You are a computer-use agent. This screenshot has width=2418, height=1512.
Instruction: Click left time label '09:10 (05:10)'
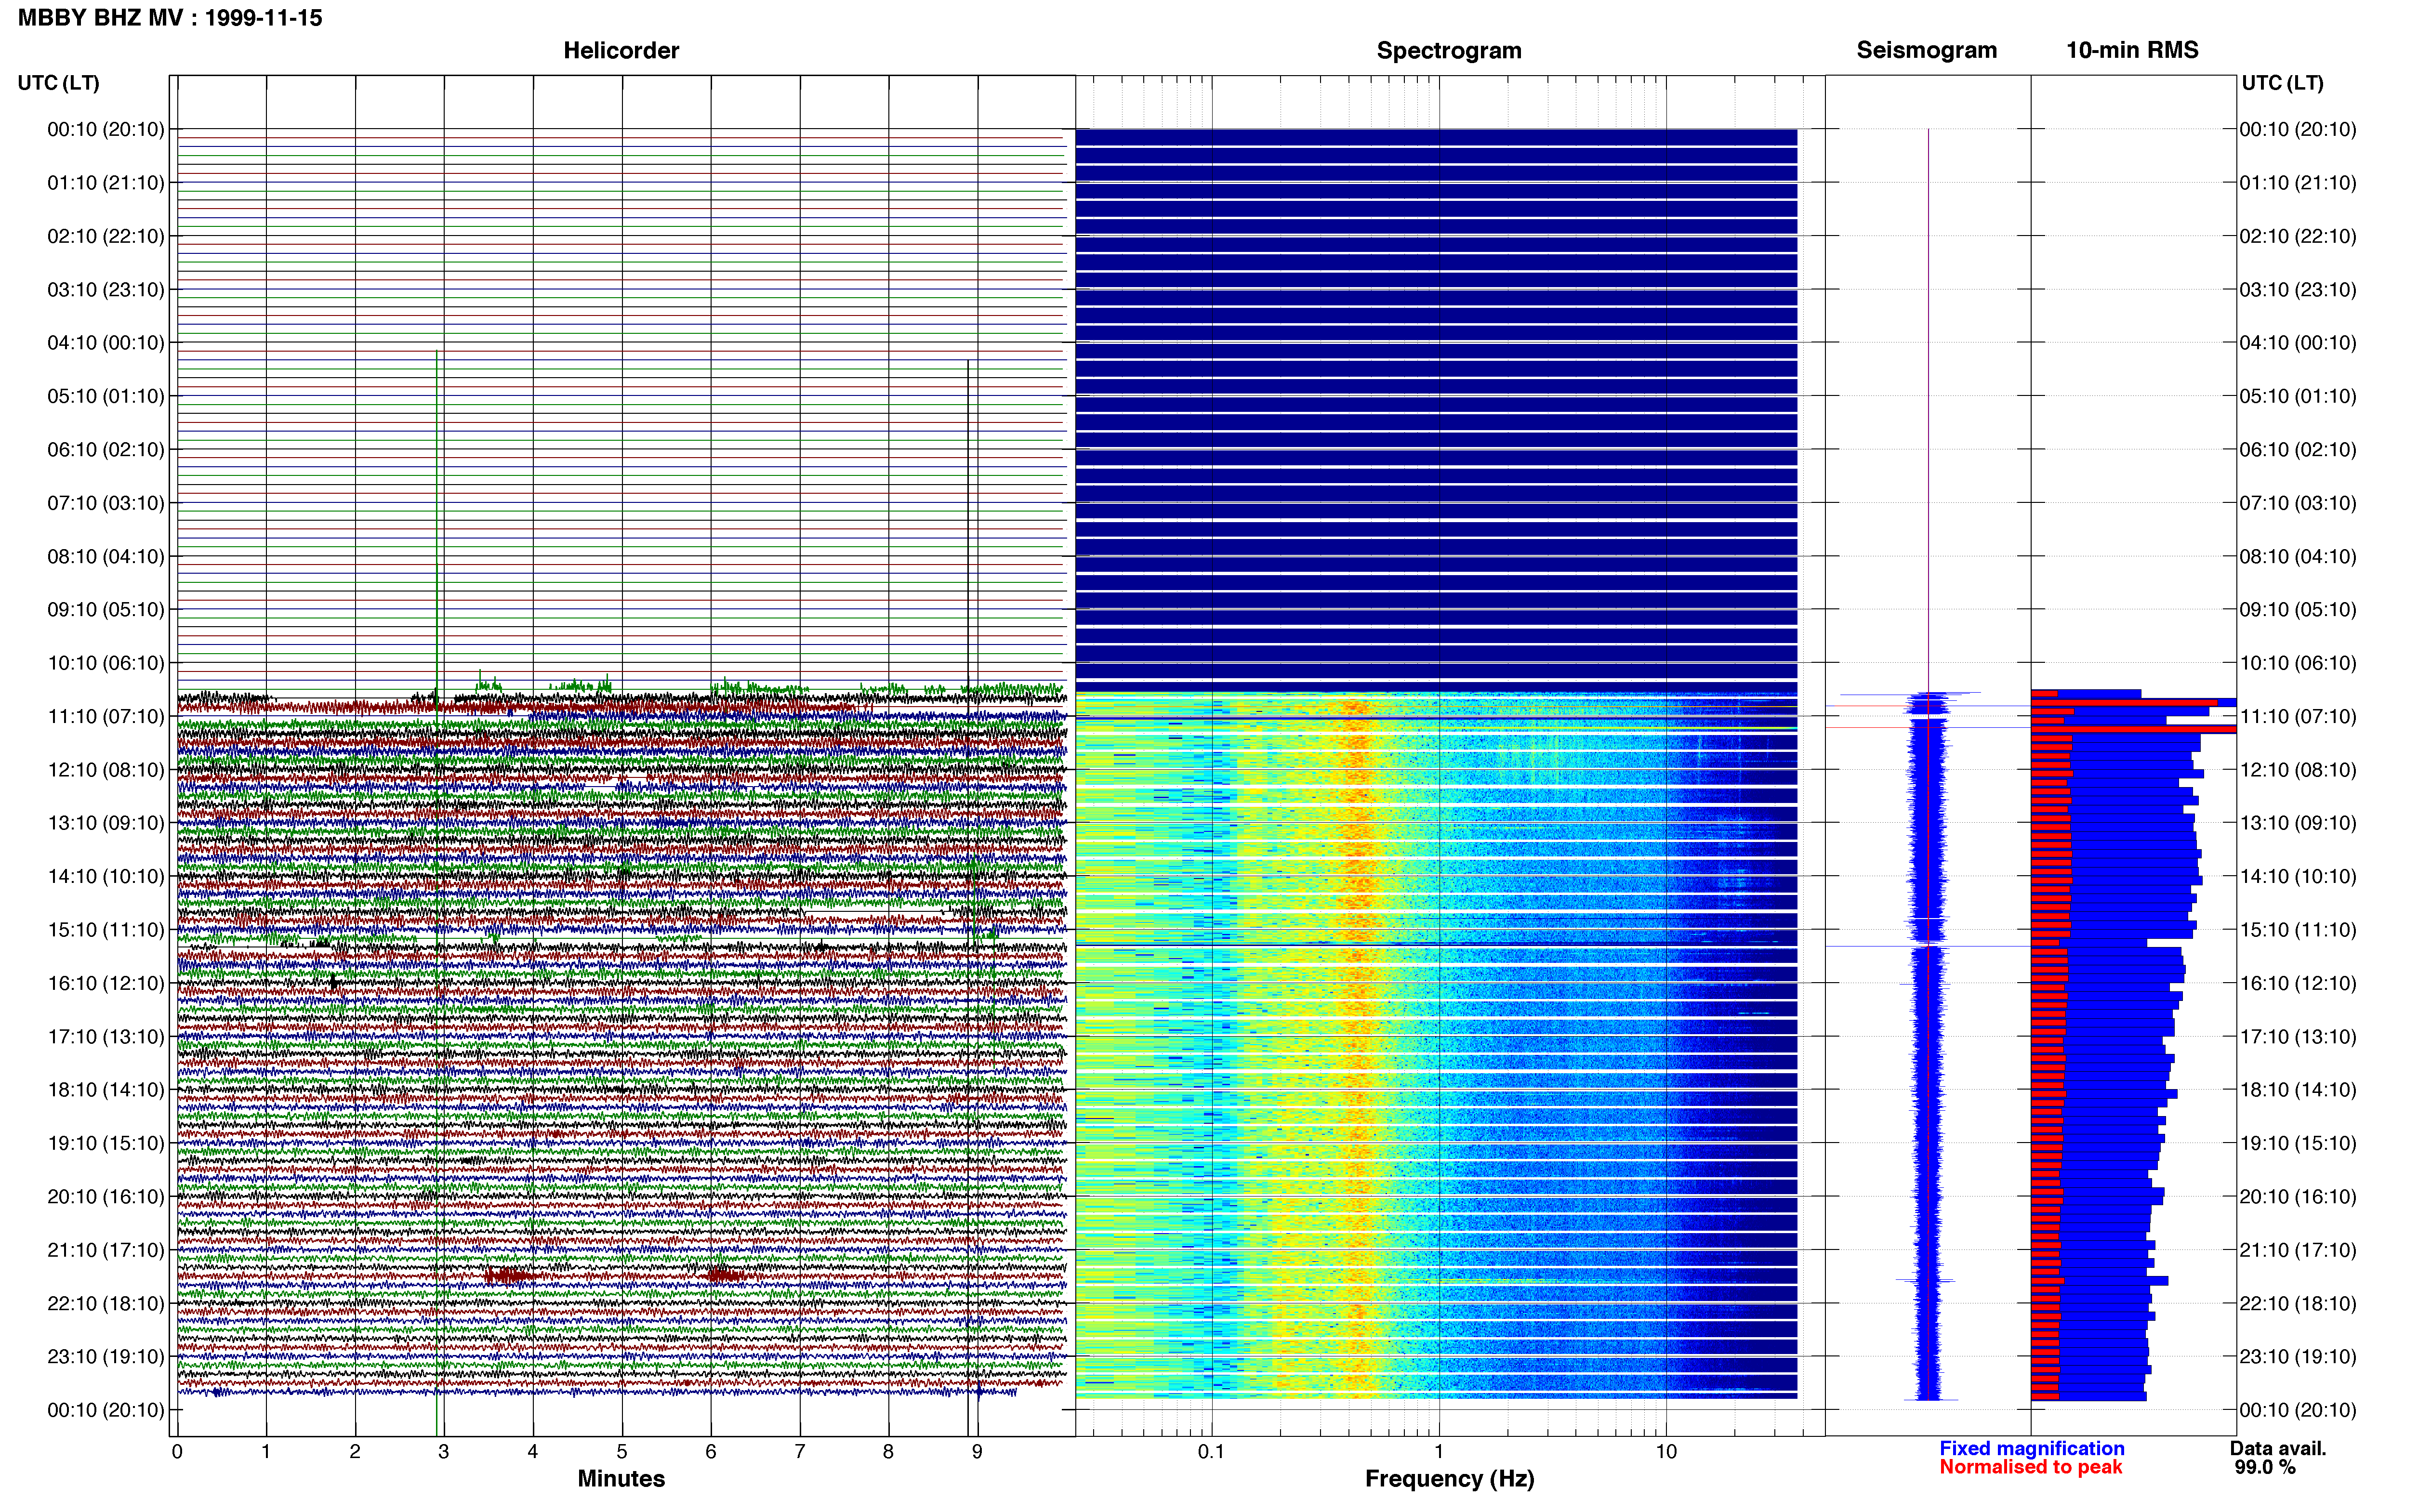pos(106,610)
